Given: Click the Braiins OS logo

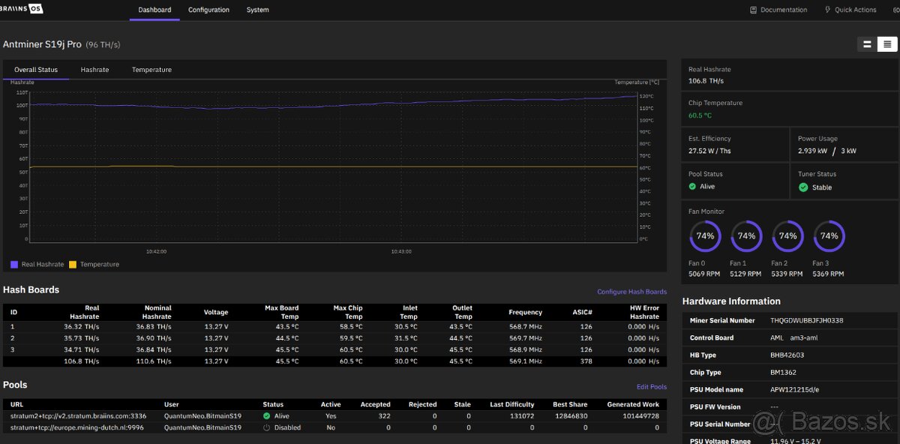Looking at the screenshot, I should tap(21, 9).
